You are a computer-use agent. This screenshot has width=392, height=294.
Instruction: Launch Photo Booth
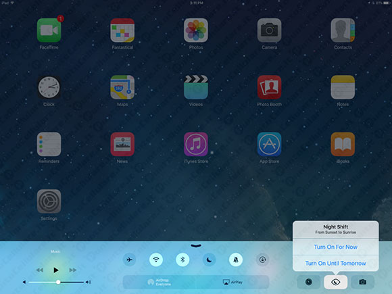[269, 87]
